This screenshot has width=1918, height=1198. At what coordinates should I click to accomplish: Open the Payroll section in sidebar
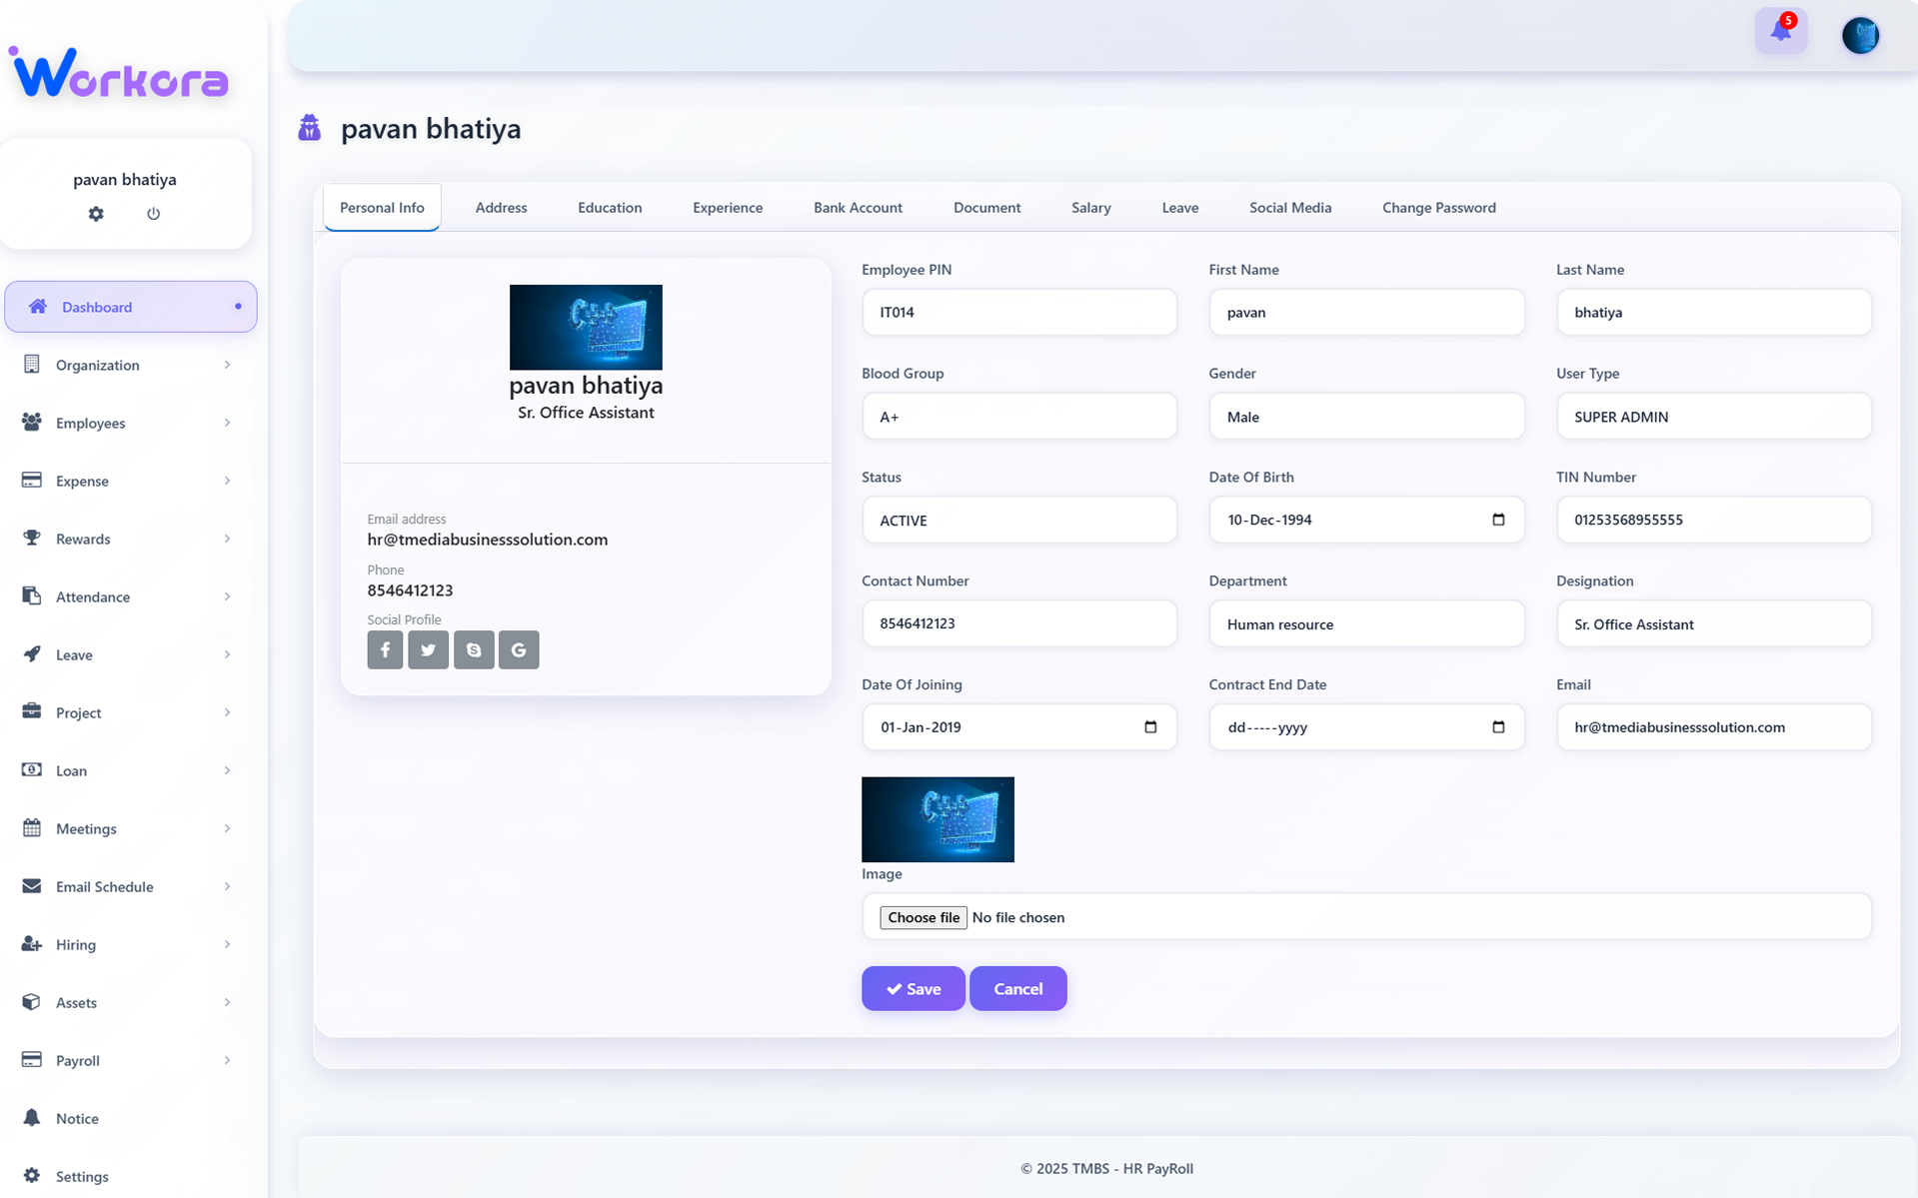click(x=77, y=1060)
